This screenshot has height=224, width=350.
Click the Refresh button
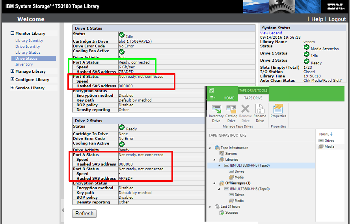(84, 213)
